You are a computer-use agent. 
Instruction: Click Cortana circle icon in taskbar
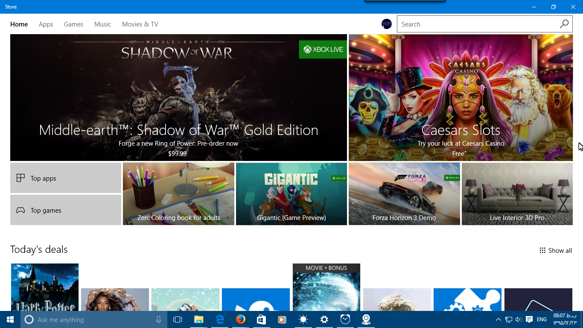pyautogui.click(x=29, y=319)
